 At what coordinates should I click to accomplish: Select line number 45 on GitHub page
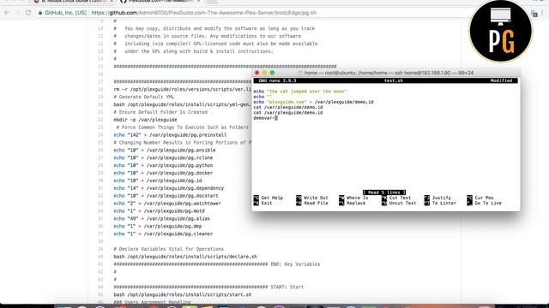100,294
